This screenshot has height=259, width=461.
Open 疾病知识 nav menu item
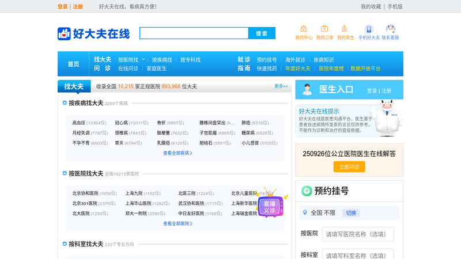tap(323, 60)
